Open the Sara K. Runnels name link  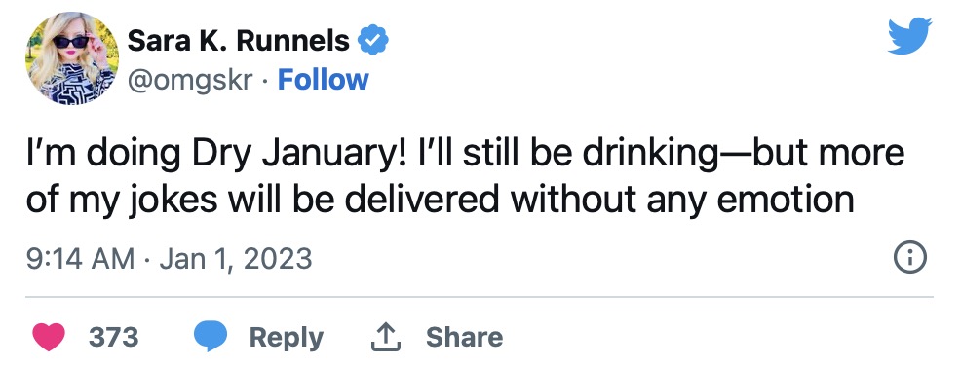pos(239,41)
